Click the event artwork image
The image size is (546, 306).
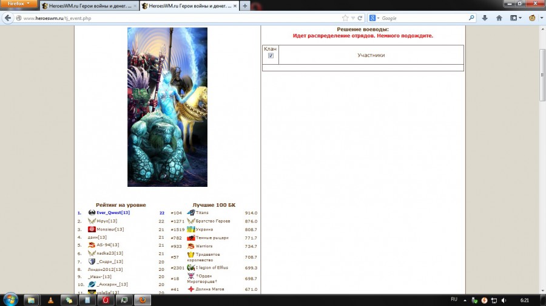pyautogui.click(x=167, y=107)
